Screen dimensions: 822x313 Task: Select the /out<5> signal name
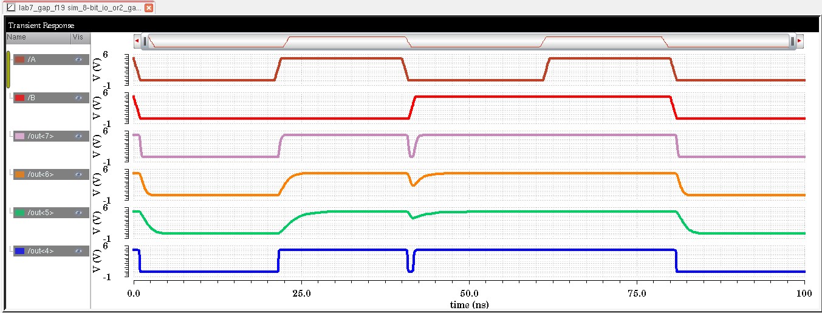click(41, 213)
